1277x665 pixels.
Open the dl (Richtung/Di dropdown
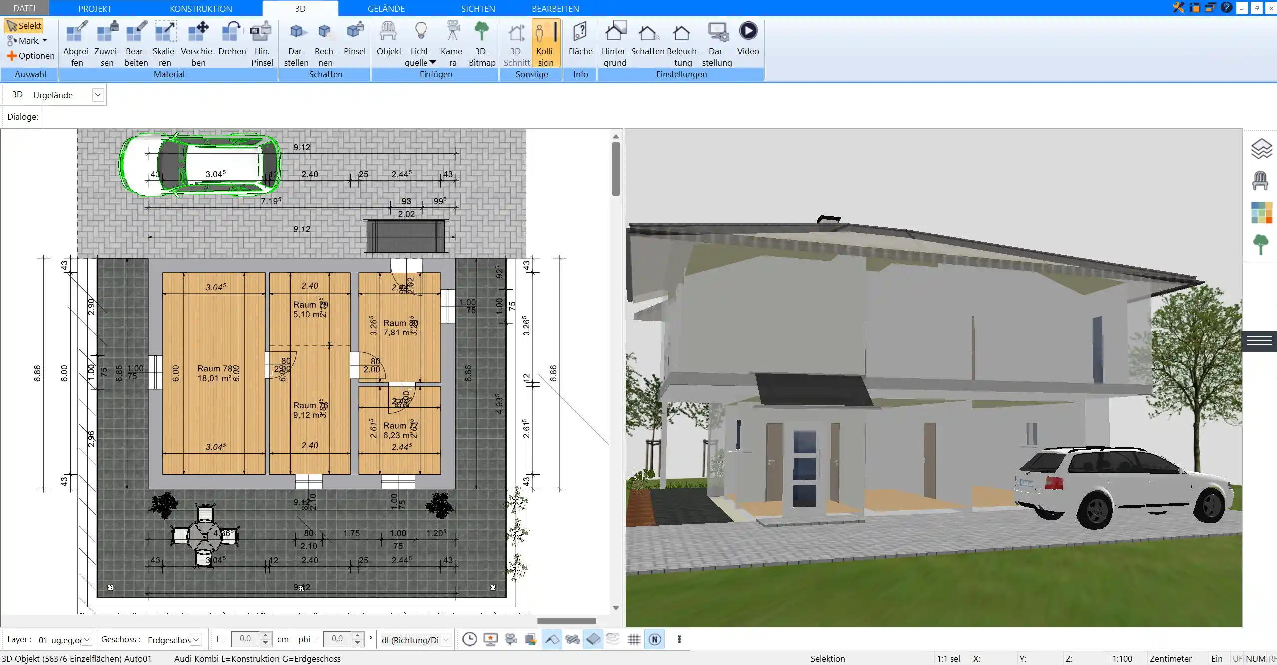click(446, 640)
